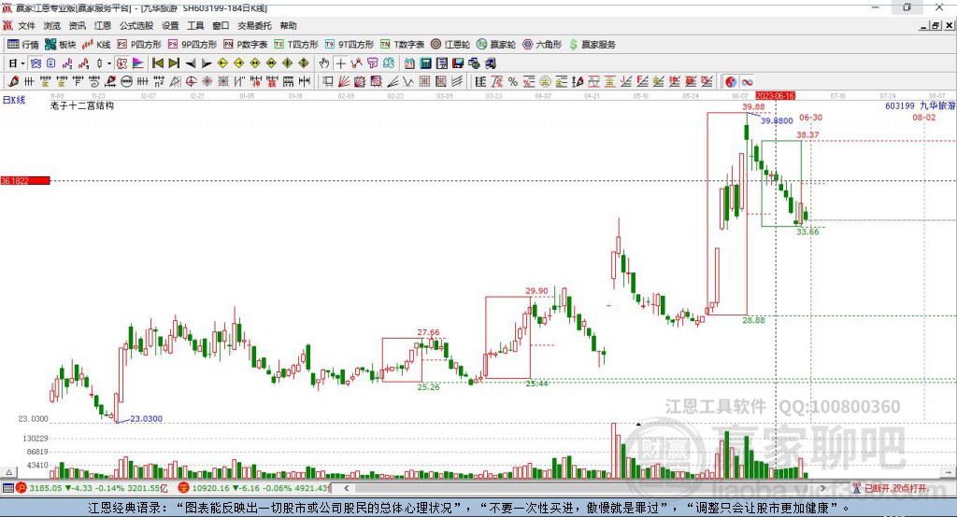The image size is (957, 517).
Task: Click the right arrow of horizontal scrollbar
Action: click(822, 488)
